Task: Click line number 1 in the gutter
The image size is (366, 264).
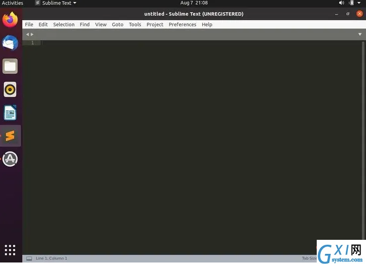Action: click(33, 42)
